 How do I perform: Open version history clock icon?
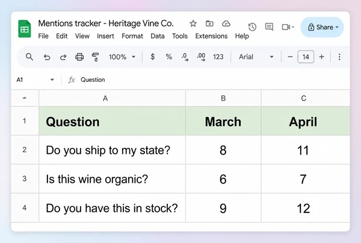point(252,27)
